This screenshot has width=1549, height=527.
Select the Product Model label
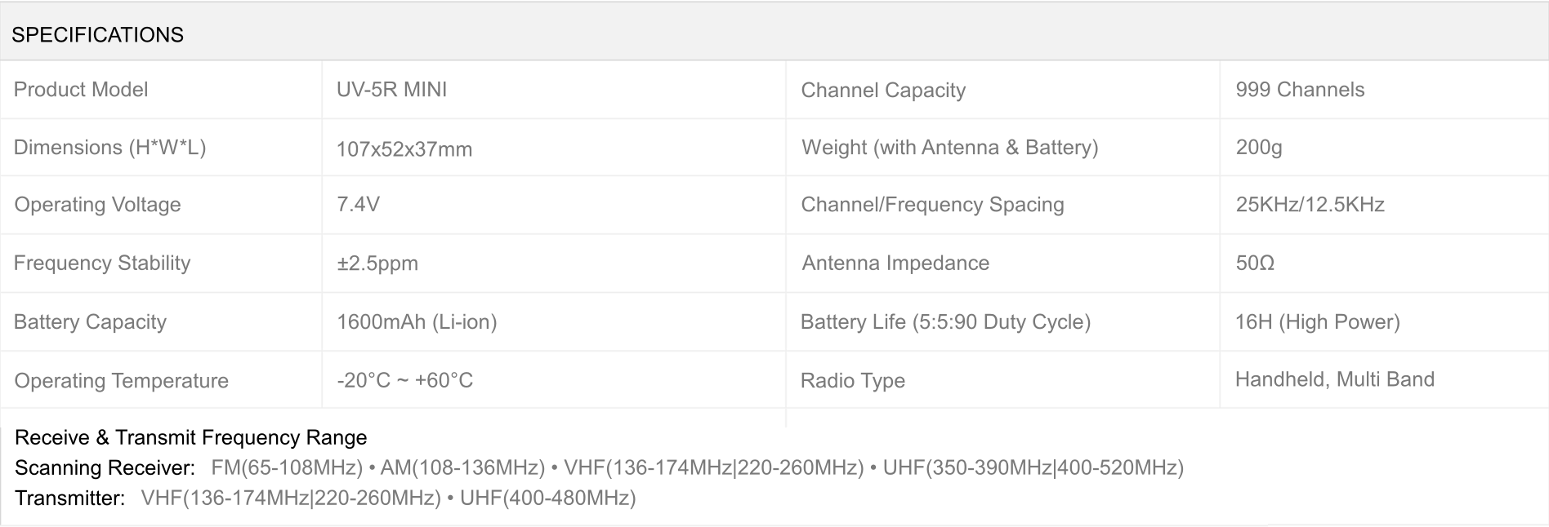[81, 90]
